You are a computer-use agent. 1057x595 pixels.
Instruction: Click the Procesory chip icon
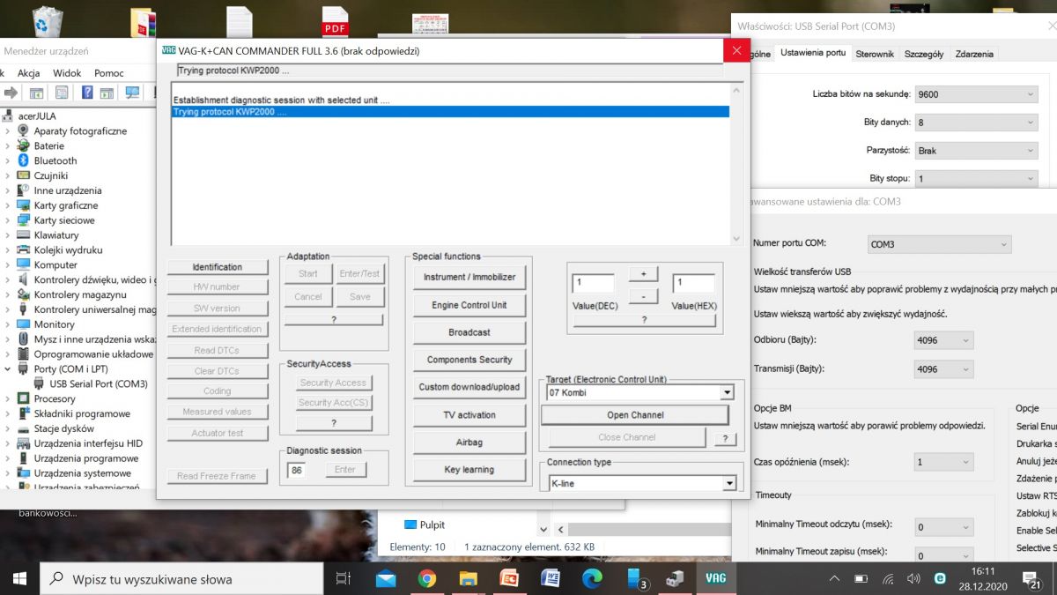tap(25, 398)
